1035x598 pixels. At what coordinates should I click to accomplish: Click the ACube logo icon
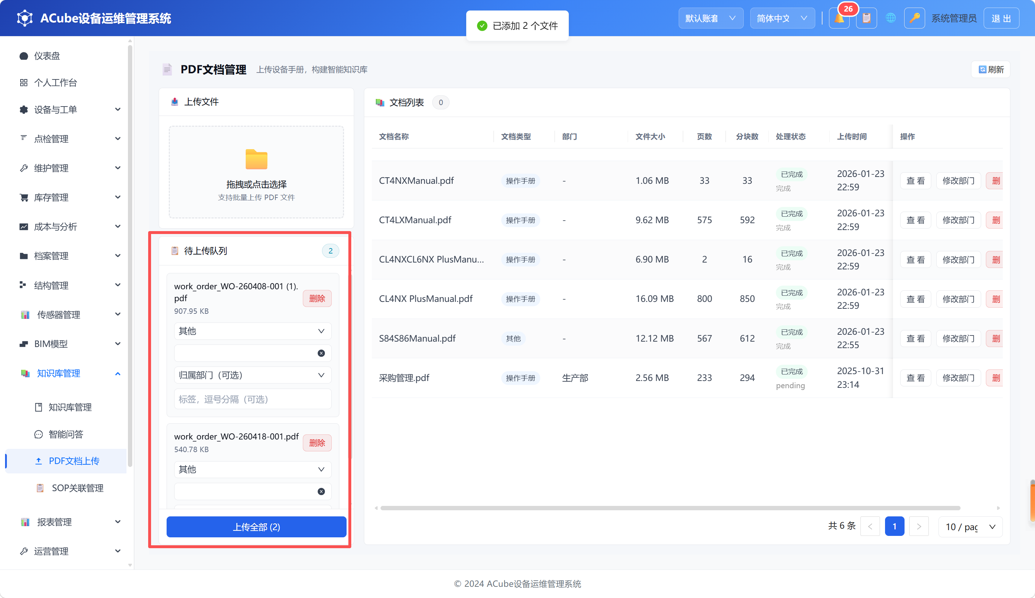pyautogui.click(x=25, y=18)
